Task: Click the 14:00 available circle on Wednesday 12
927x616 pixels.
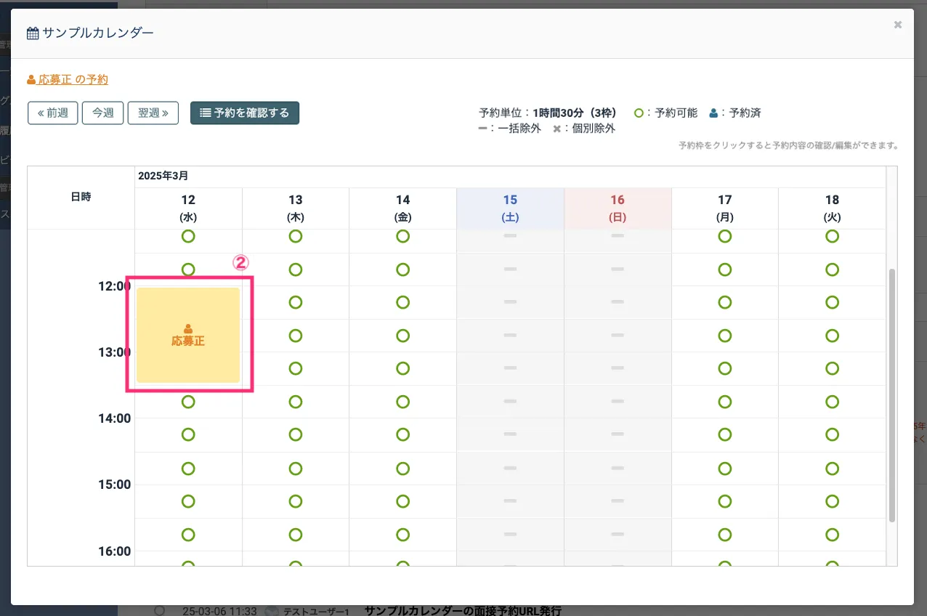Action: (188, 434)
